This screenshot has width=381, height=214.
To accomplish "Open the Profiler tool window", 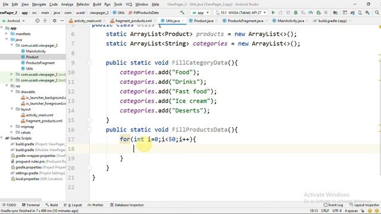I will coord(95,205).
